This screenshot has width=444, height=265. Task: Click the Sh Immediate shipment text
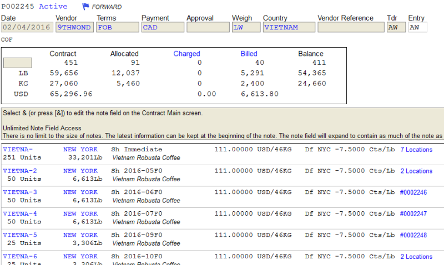137,149
